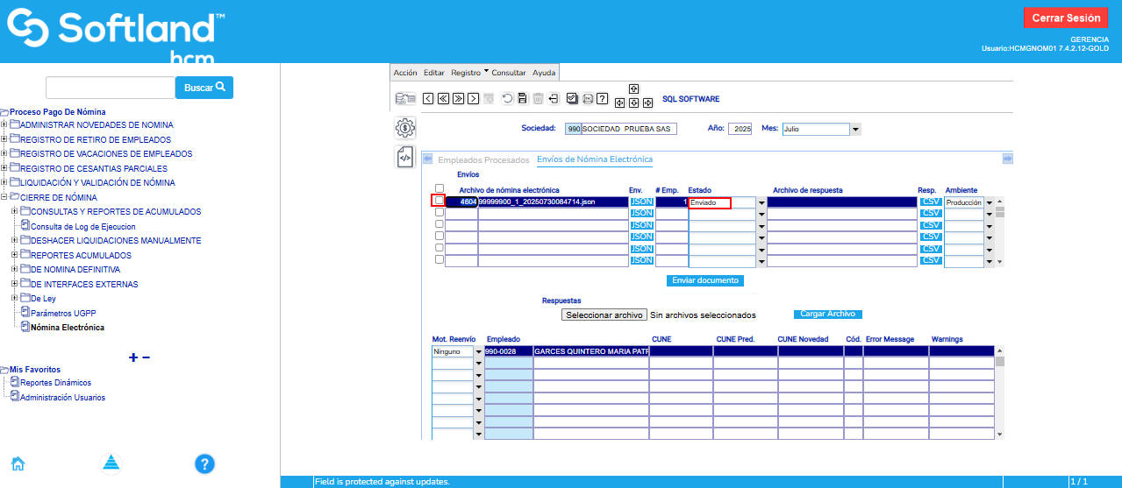The height and width of the screenshot is (488, 1122).
Task: Click the code file icon in side strip
Action: [x=405, y=158]
